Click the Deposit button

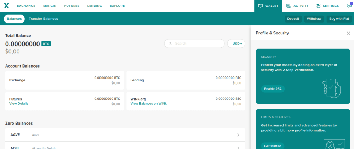(293, 19)
